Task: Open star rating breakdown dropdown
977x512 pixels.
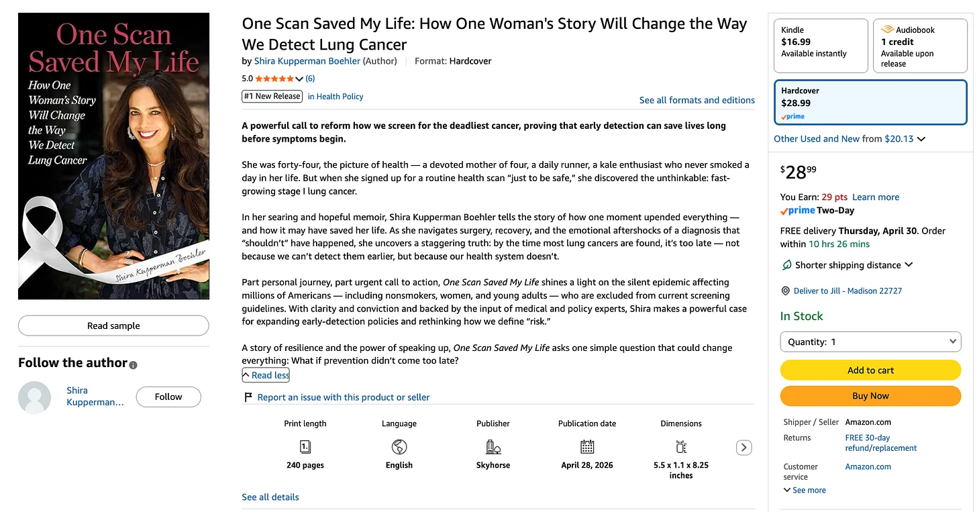Action: 299,79
